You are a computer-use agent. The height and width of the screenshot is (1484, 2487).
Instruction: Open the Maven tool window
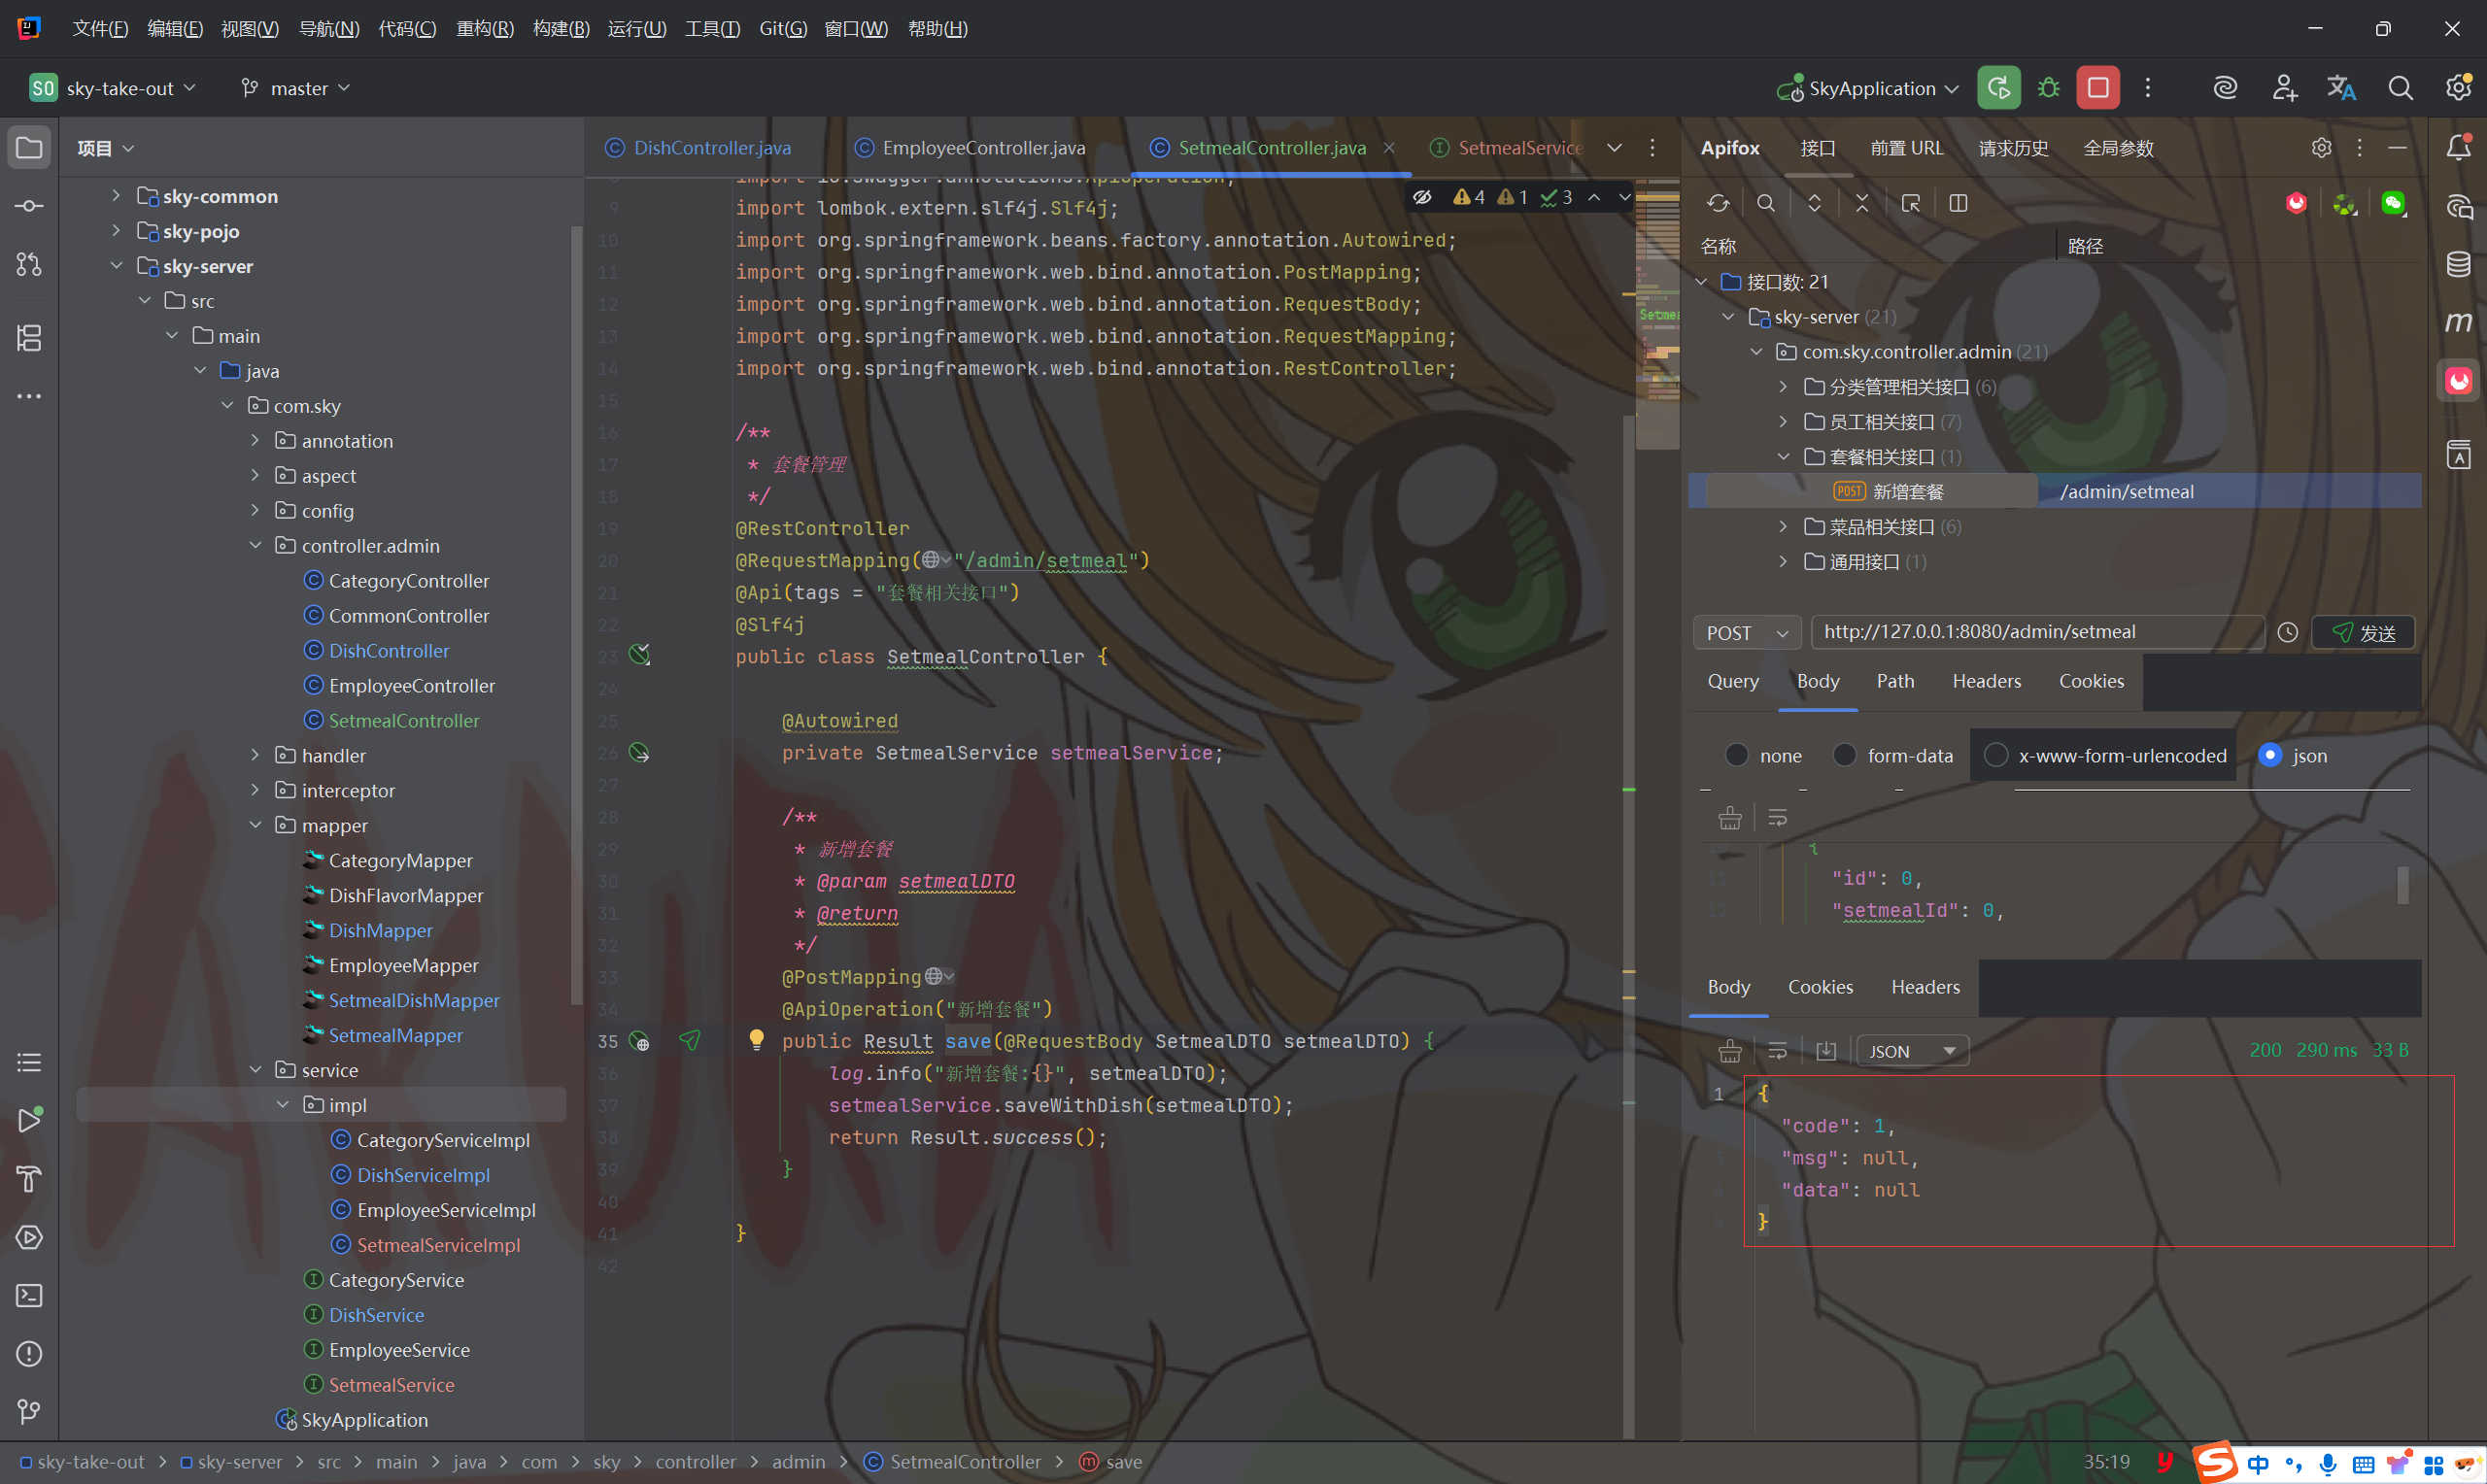click(x=2458, y=322)
